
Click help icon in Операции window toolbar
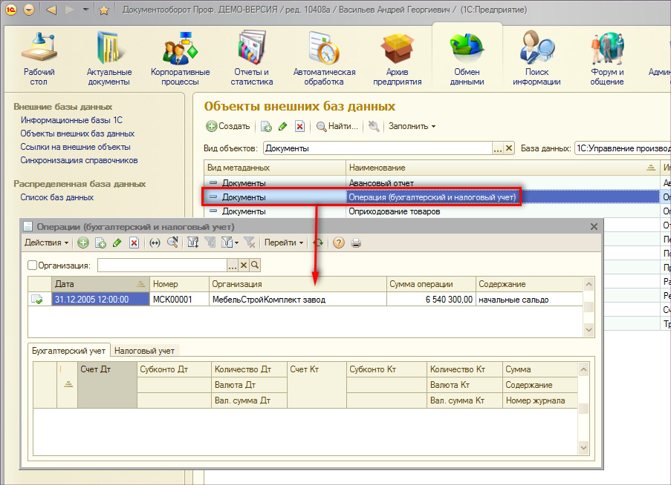339,242
